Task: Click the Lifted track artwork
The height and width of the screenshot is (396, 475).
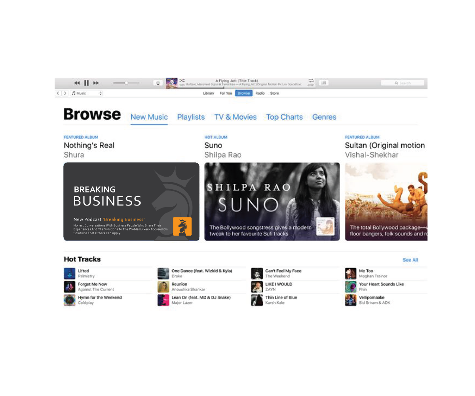Action: click(x=70, y=274)
